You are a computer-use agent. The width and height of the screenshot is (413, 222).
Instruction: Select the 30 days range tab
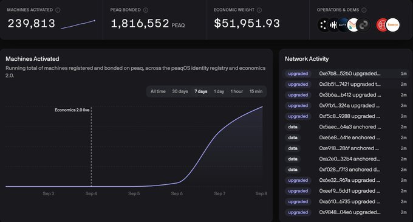(x=180, y=91)
